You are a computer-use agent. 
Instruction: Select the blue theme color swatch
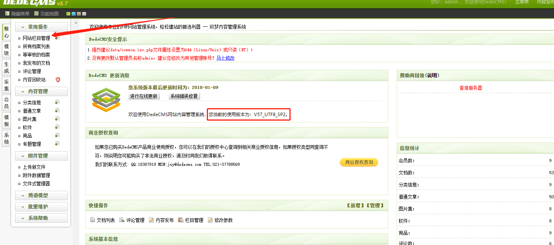74,14
